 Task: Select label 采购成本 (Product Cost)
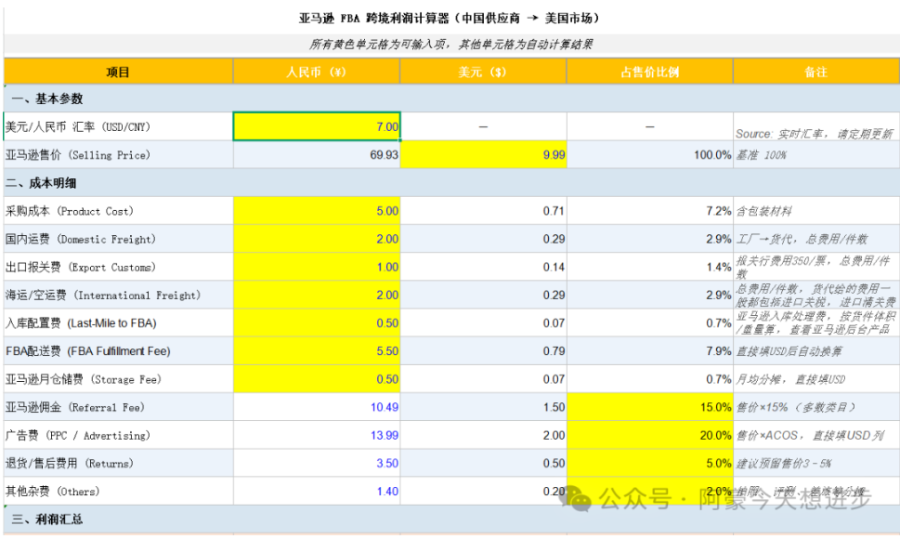click(70, 211)
